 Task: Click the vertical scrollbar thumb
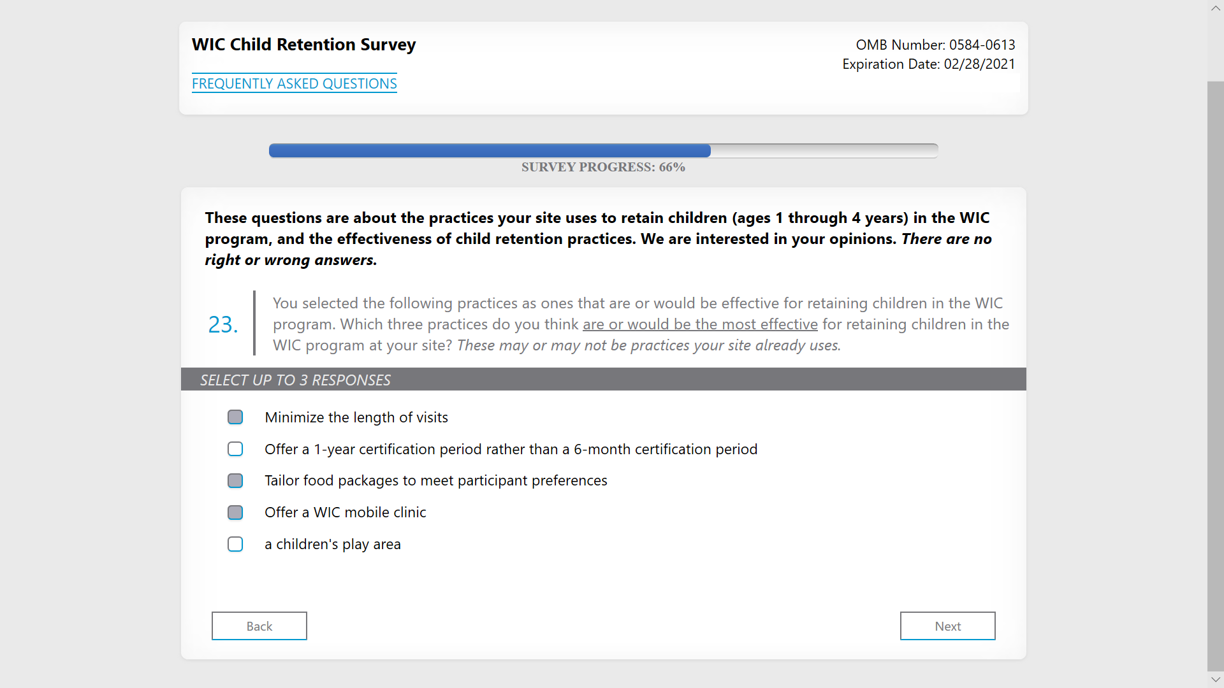(1215, 376)
